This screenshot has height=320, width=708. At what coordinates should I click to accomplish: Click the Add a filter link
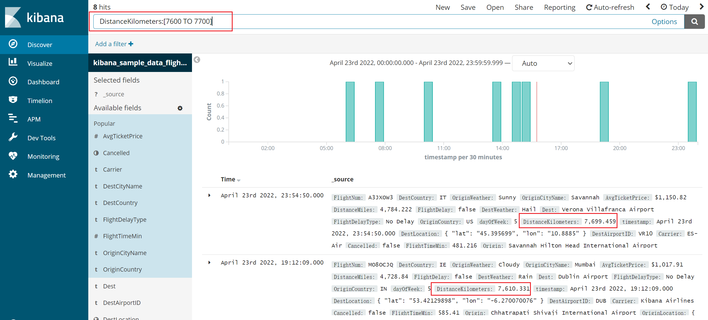[x=114, y=44]
